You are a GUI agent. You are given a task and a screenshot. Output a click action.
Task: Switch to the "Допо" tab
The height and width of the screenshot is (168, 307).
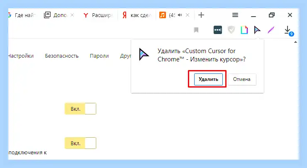pos(56,15)
